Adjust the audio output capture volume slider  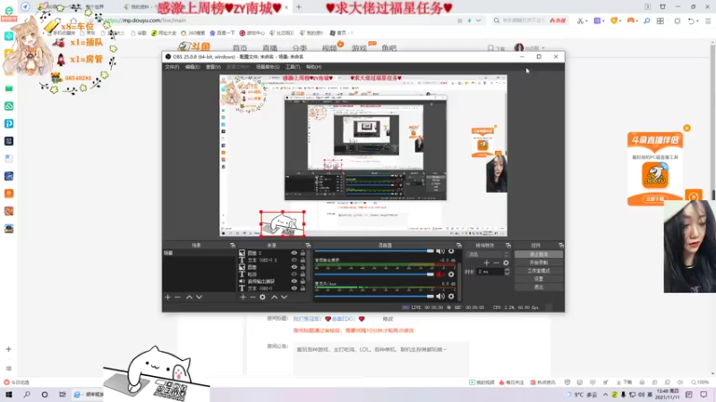point(374,274)
